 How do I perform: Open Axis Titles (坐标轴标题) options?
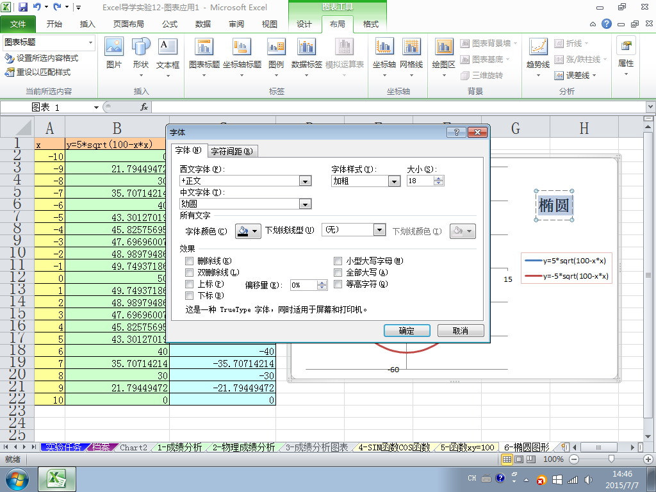point(242,56)
